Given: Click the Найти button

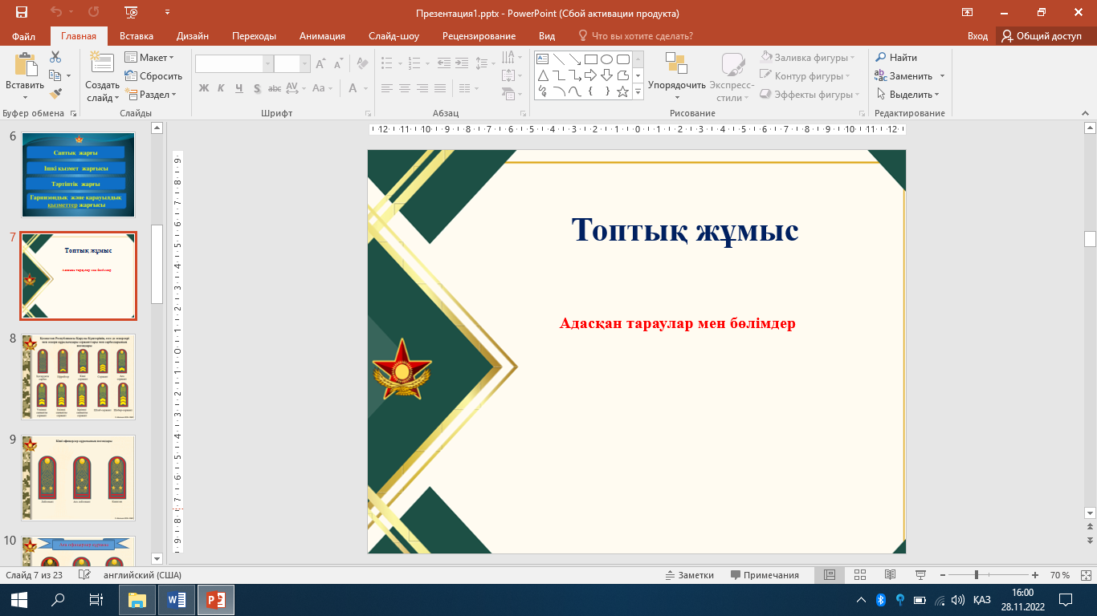Looking at the screenshot, I should click(896, 58).
